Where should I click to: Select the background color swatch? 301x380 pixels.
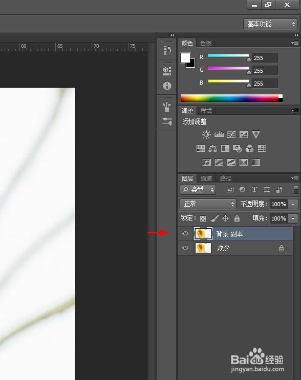(192, 65)
